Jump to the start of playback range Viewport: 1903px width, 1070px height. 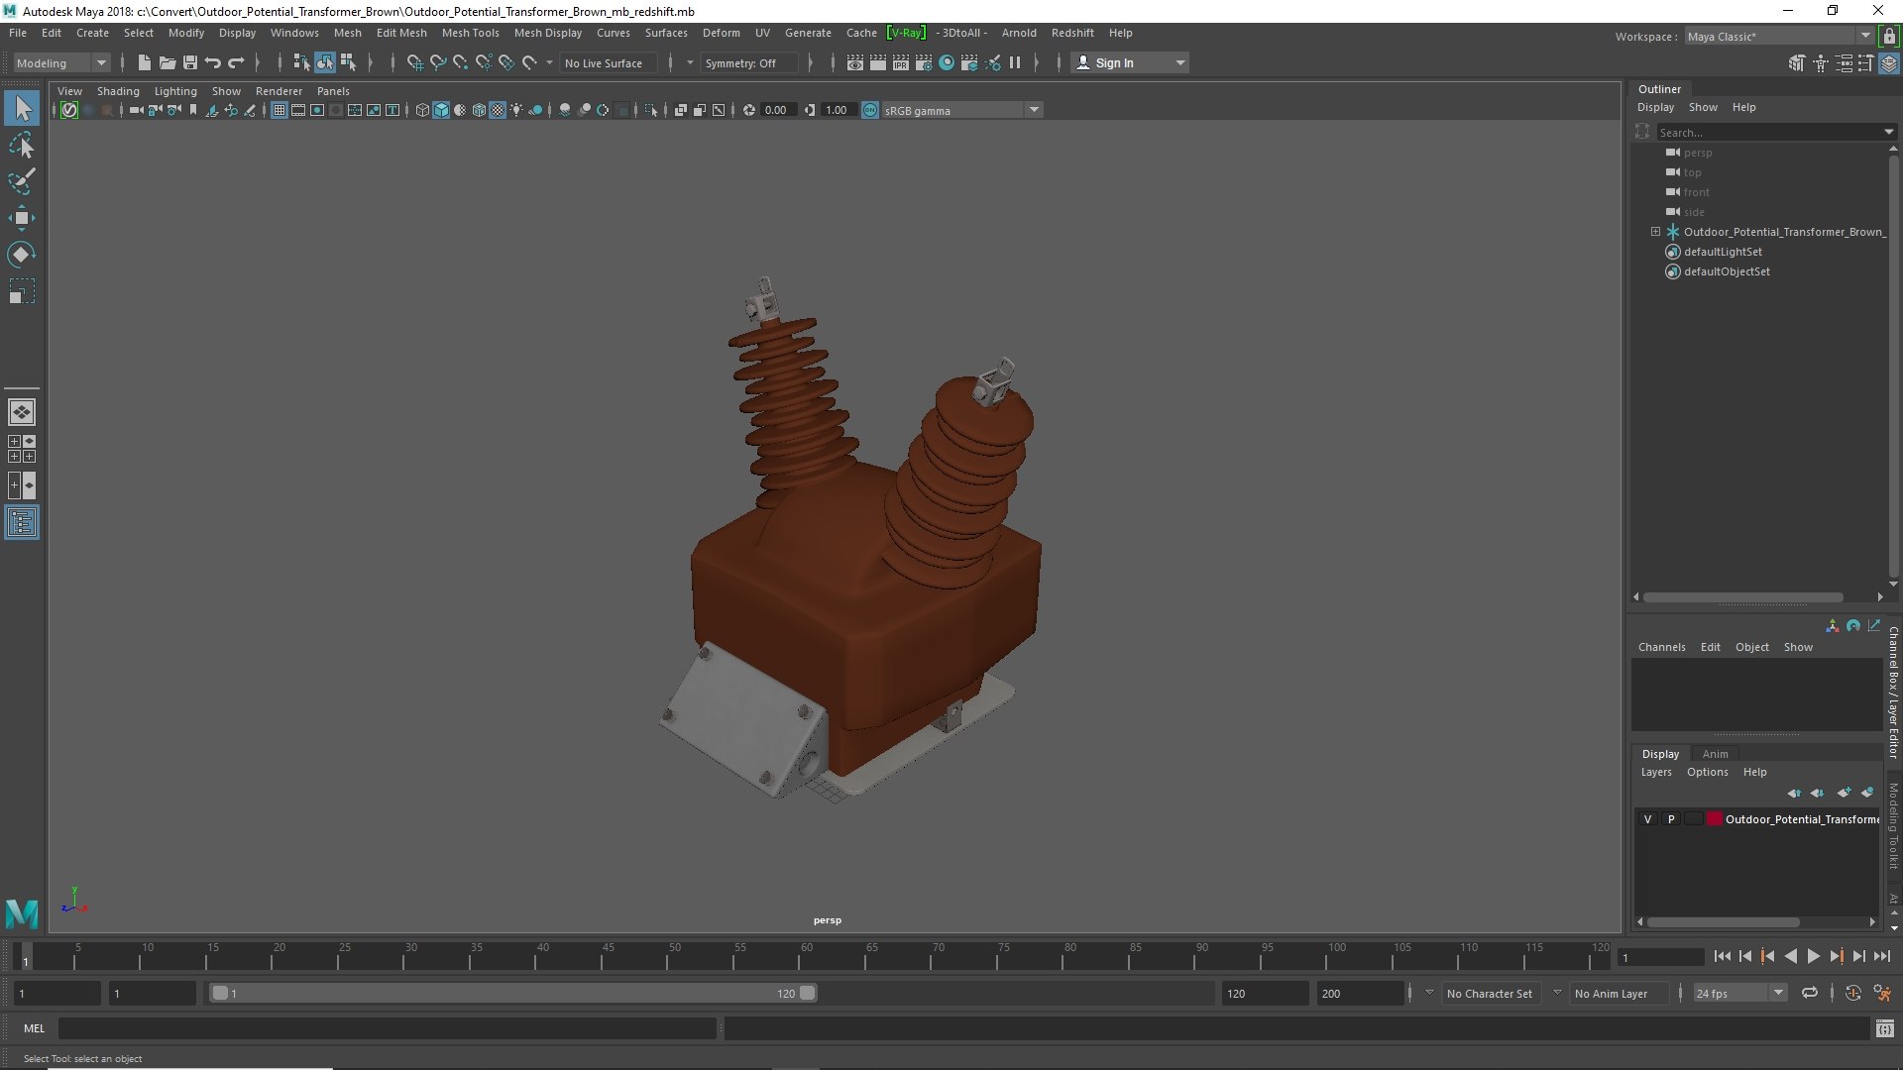tap(1722, 956)
